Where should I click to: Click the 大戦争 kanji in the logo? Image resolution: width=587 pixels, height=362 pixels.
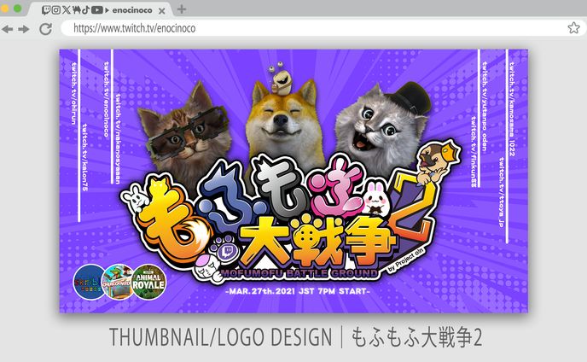point(317,240)
